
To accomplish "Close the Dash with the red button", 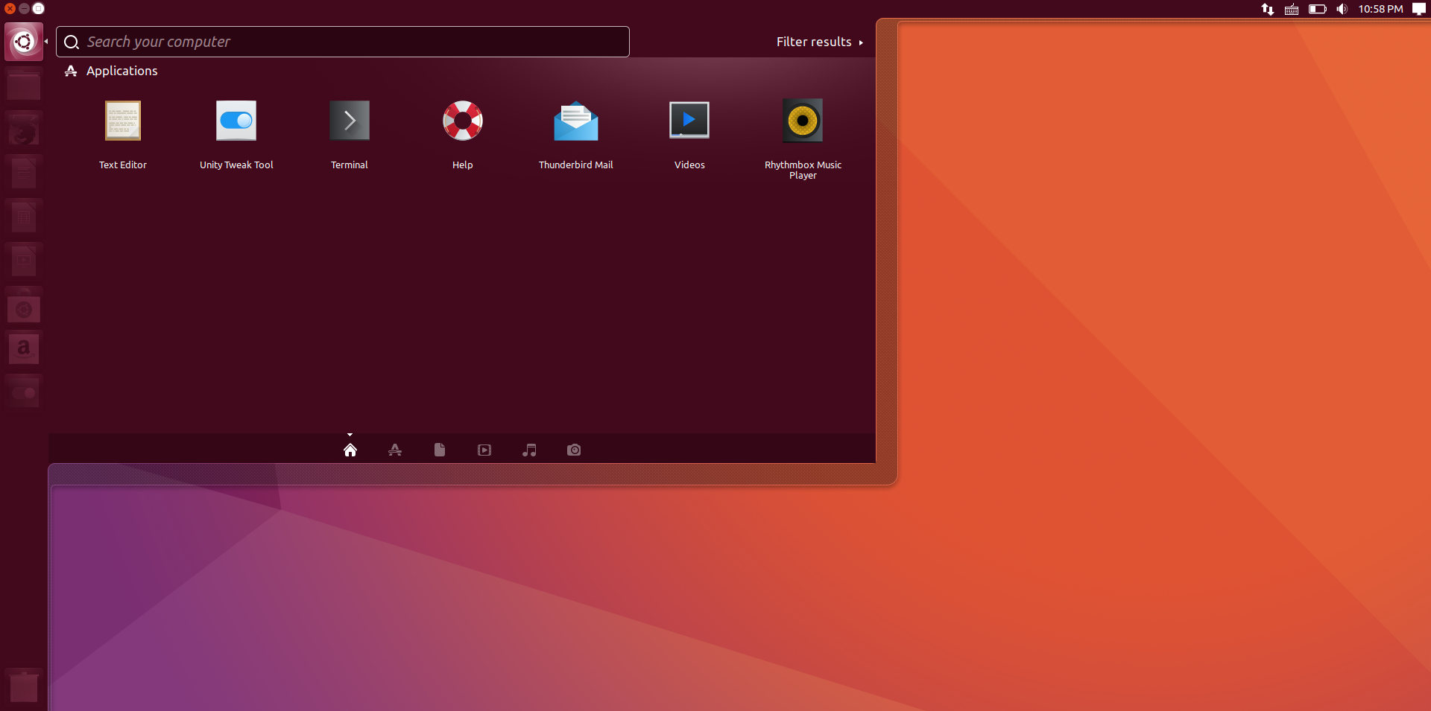I will click(10, 8).
